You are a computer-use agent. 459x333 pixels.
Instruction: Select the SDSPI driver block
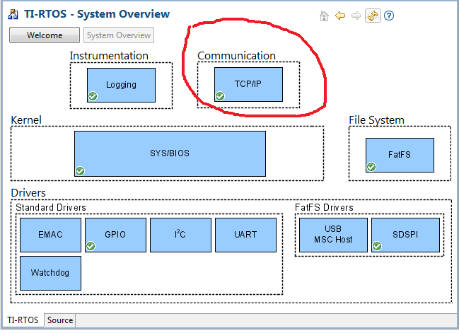point(405,235)
